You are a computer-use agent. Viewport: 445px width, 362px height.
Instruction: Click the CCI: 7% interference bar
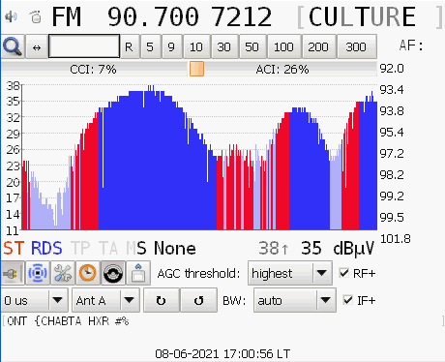[x=94, y=69]
